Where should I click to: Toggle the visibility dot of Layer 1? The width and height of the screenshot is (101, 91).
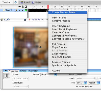pos(19,10)
